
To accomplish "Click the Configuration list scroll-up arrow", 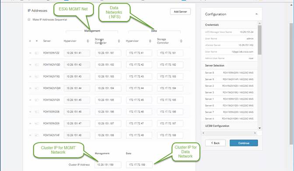I will point(260,23).
